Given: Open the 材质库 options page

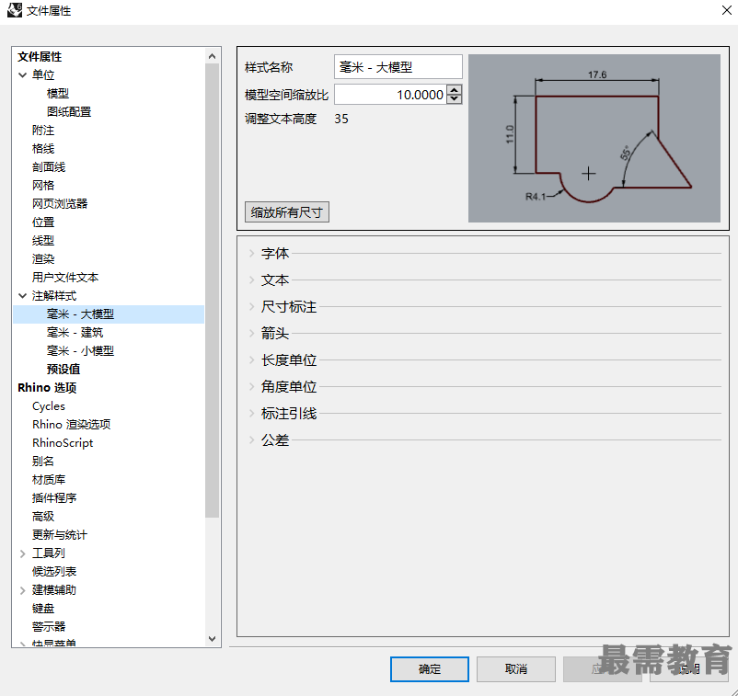Looking at the screenshot, I should tap(49, 480).
